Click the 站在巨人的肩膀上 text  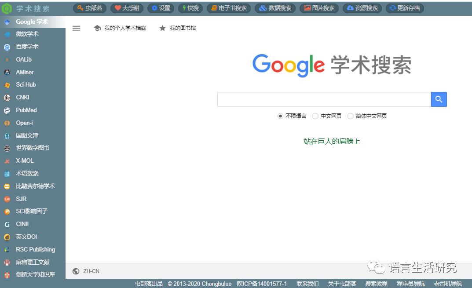[x=332, y=142]
